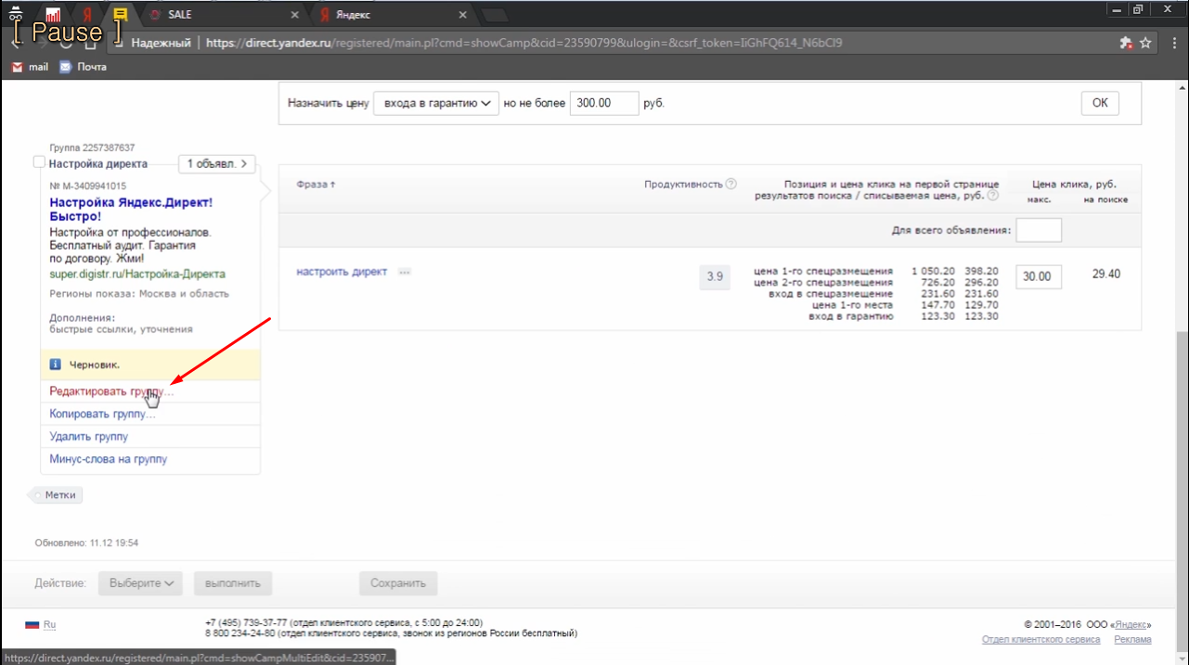The height and width of the screenshot is (665, 1189).
Task: Click the Надежный secure site label
Action: pos(161,43)
